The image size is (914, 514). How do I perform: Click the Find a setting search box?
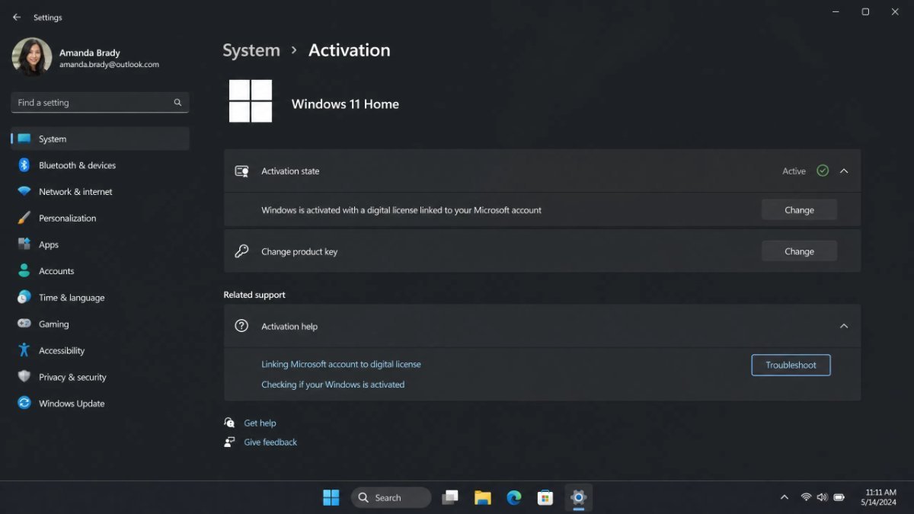[x=100, y=102]
